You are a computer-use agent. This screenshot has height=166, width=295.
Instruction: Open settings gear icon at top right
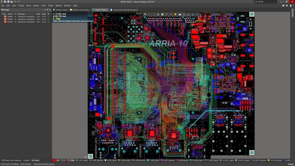[283, 6]
